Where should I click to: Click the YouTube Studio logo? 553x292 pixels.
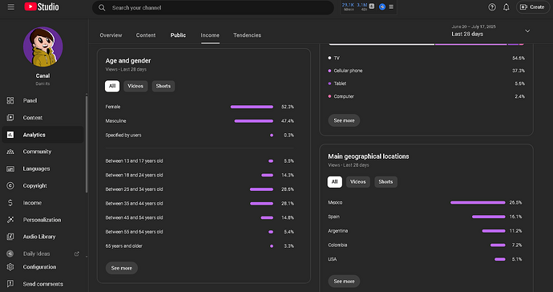pyautogui.click(x=42, y=6)
